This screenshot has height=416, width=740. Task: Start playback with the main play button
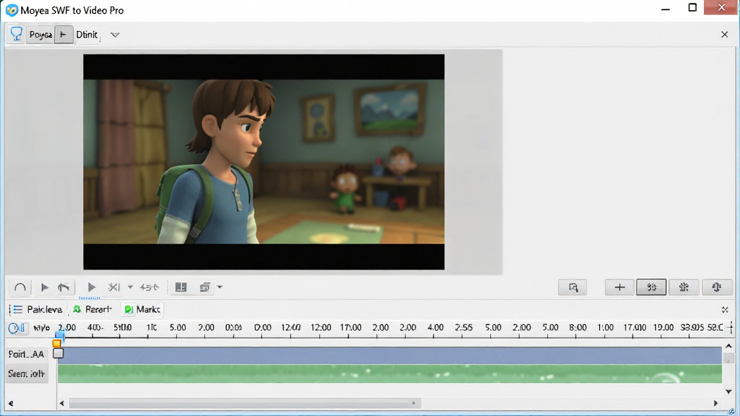pyautogui.click(x=92, y=287)
